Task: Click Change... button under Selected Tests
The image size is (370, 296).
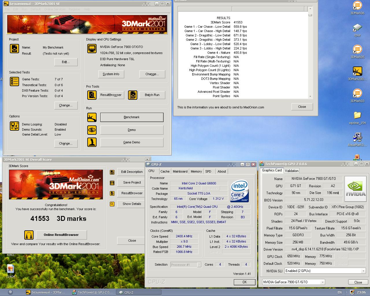Action: [66, 105]
